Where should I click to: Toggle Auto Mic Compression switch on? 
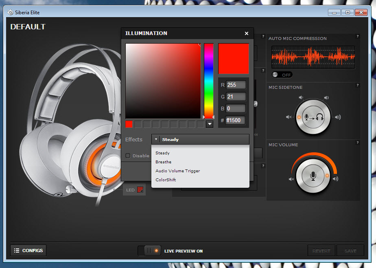(282, 75)
